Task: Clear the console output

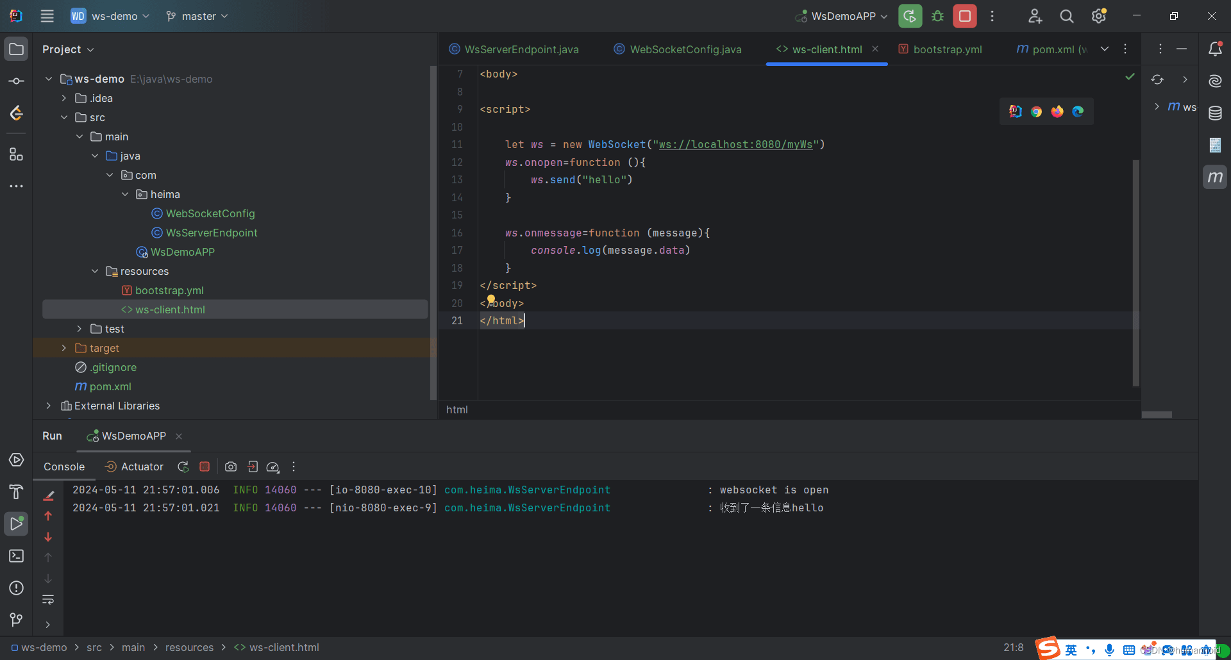Action: [x=48, y=495]
